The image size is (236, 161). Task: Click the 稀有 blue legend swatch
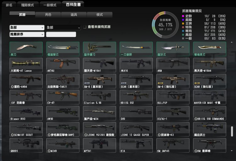click(183, 31)
